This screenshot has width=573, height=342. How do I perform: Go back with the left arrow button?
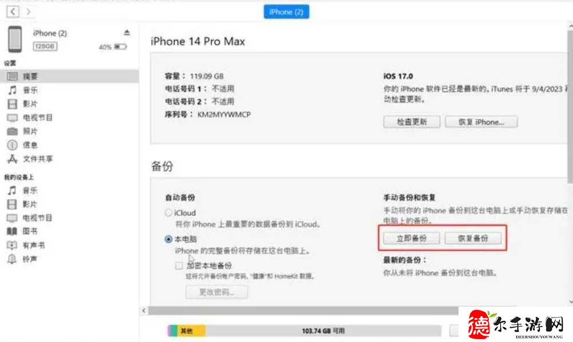click(13, 11)
